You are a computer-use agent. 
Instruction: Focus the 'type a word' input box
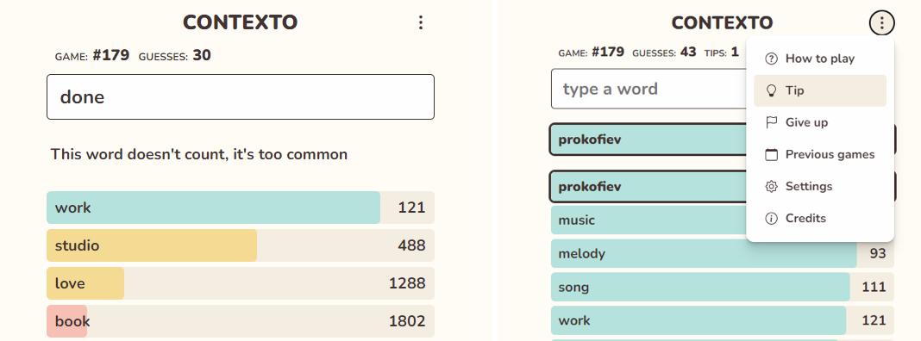coord(649,90)
